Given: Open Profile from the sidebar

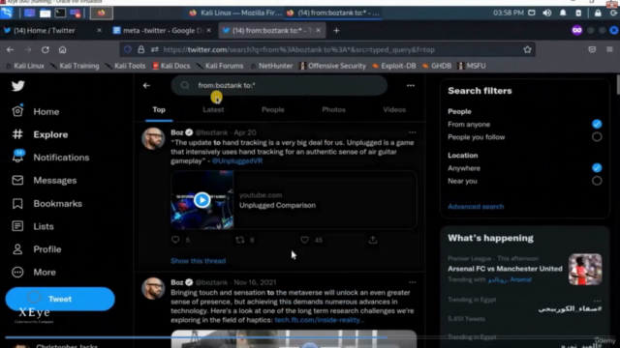Looking at the screenshot, I should pyautogui.click(x=37, y=249).
